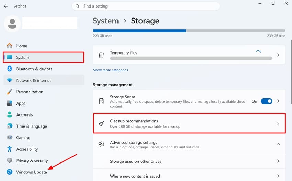Screen dimensions: 292x181
Task: Turn off the Storage Sense toggle
Action: (x=267, y=101)
